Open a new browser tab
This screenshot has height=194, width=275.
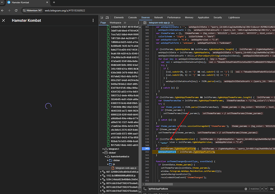pos(54,2)
